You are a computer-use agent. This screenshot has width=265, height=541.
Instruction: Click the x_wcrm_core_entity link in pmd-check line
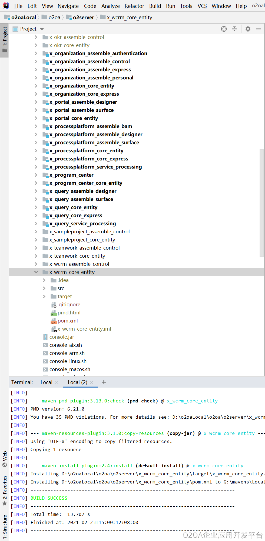[x=192, y=401]
